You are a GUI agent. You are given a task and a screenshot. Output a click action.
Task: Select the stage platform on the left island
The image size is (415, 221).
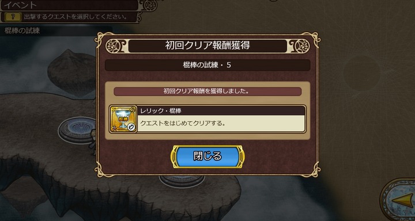tap(77, 130)
